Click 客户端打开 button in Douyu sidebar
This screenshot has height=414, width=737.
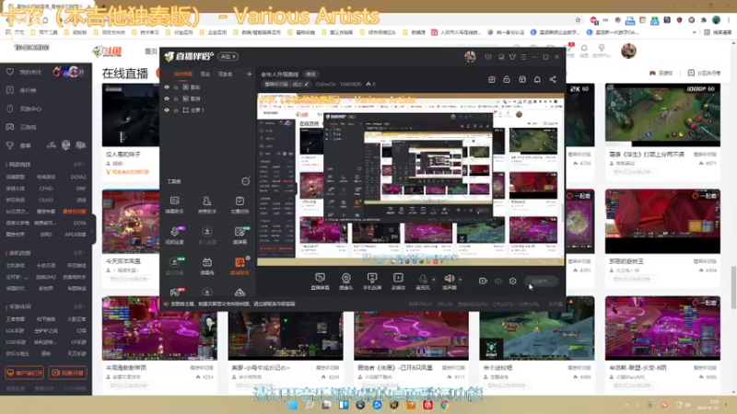pos(25,373)
